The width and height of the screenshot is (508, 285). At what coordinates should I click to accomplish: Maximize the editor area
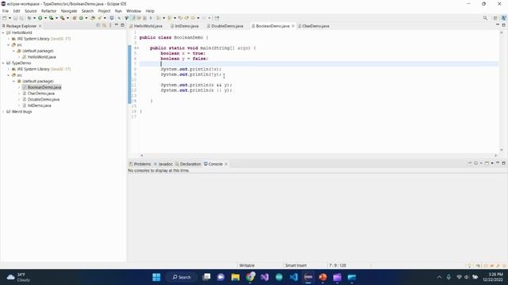(x=503, y=25)
